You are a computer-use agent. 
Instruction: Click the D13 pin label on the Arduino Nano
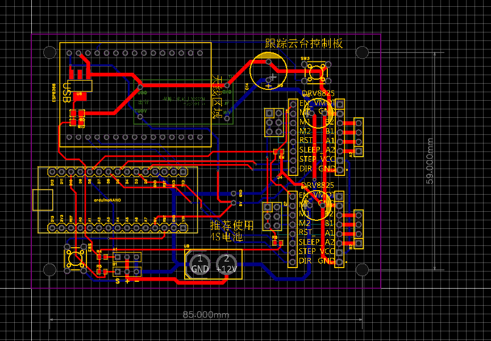(x=52, y=218)
